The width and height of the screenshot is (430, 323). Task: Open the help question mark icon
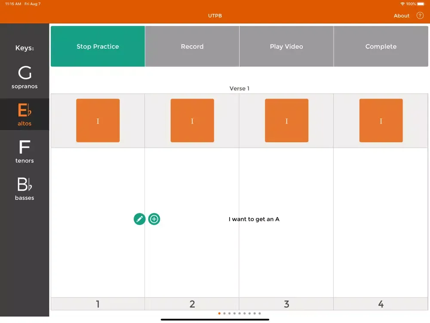tap(420, 16)
